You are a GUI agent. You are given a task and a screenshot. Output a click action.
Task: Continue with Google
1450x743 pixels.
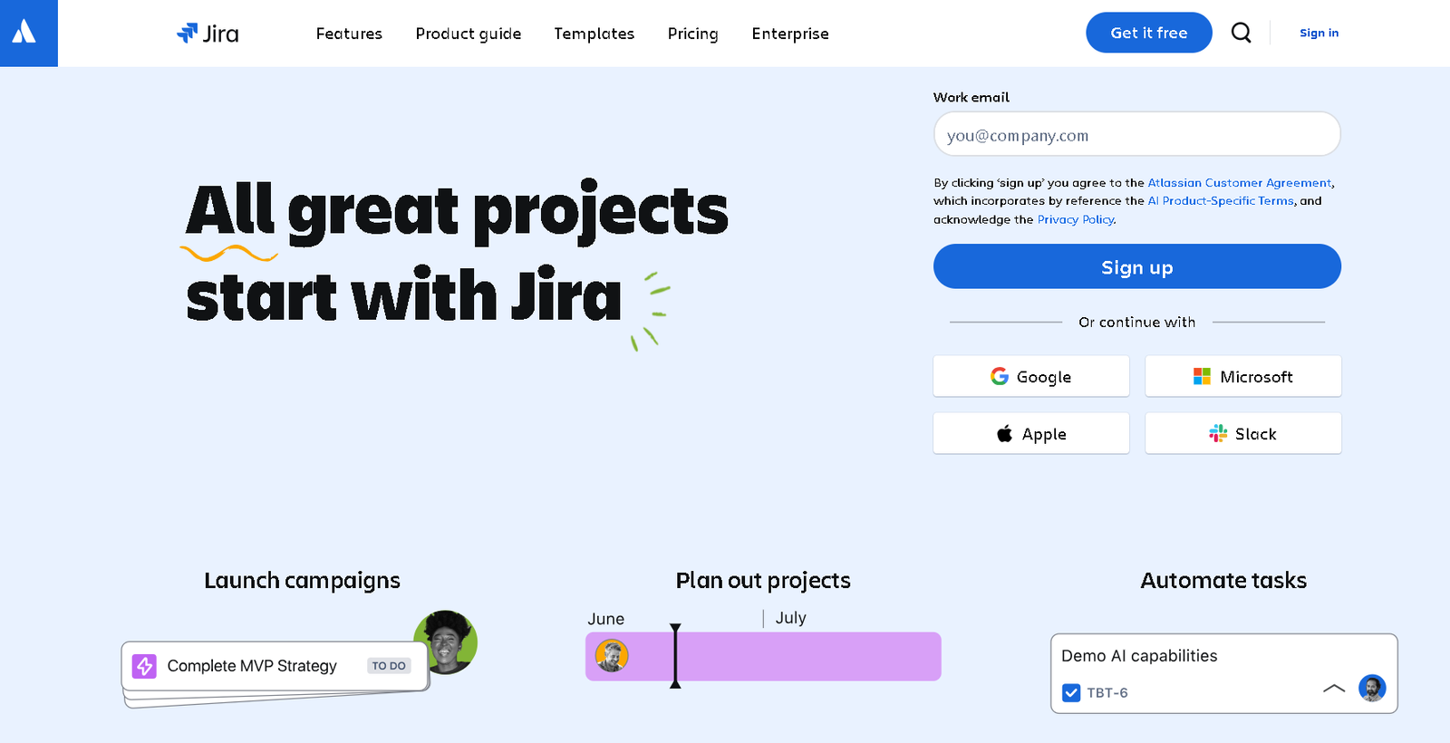pyautogui.click(x=1031, y=376)
